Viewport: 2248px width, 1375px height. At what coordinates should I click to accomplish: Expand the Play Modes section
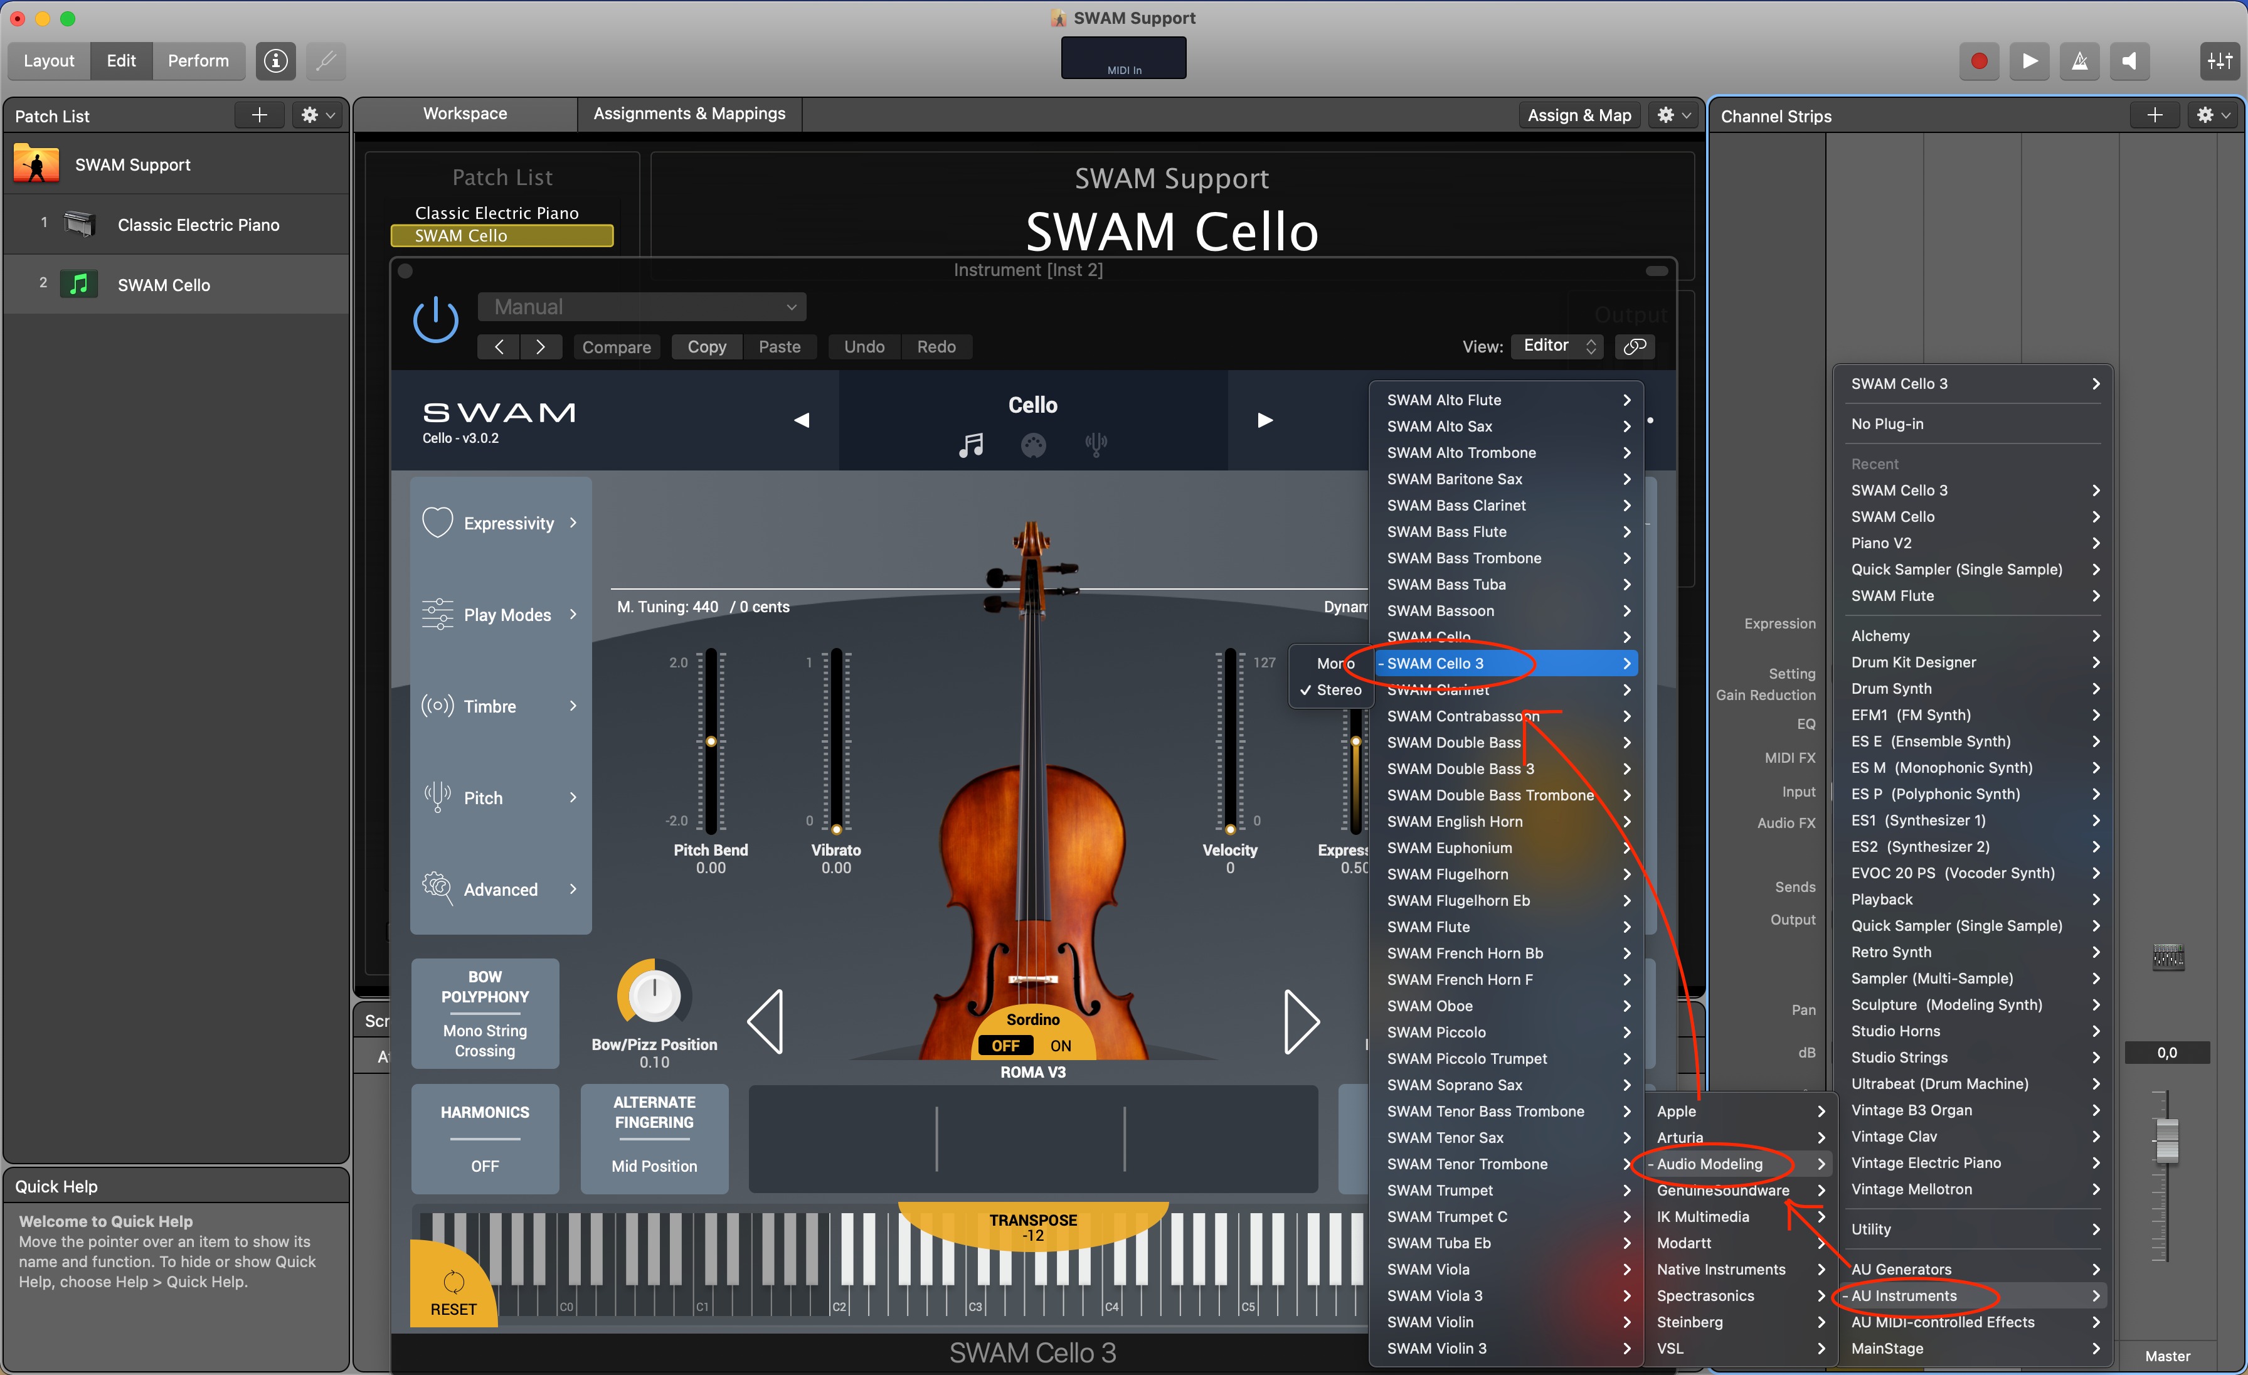coord(500,614)
